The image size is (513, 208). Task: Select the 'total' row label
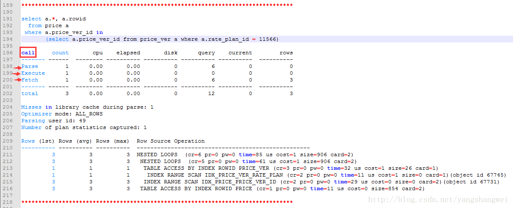[30, 93]
